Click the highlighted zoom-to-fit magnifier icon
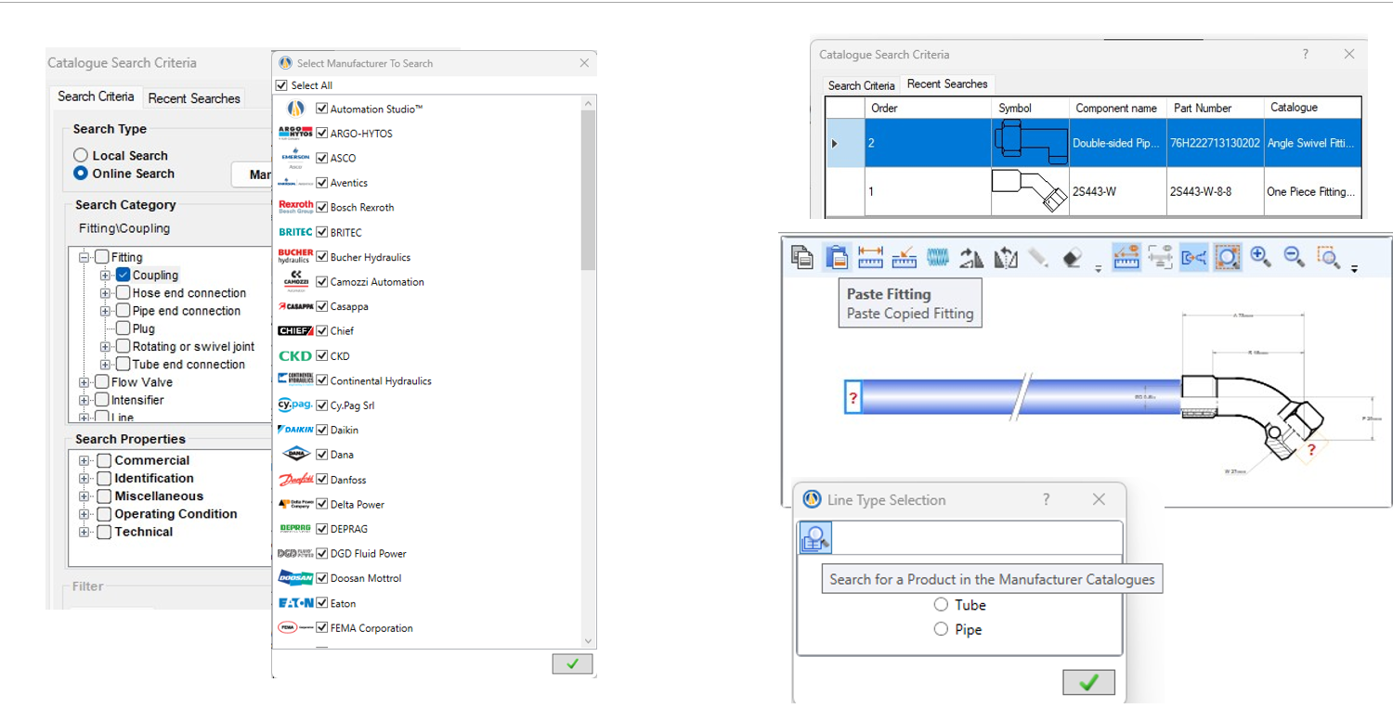This screenshot has height=708, width=1393. [1227, 257]
